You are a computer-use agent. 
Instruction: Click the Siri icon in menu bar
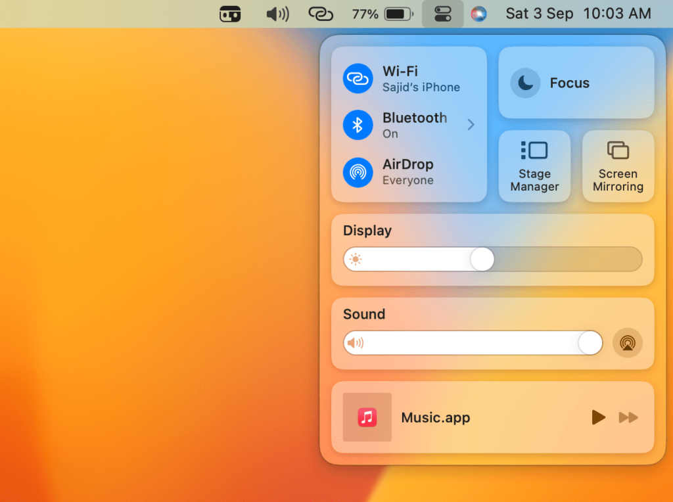479,14
